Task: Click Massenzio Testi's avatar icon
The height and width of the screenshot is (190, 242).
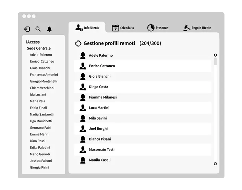Action: (83, 149)
